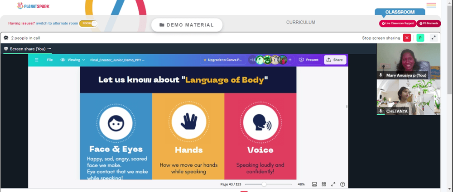The height and width of the screenshot is (192, 453).
Task: Click Speaking loudly and confidently text
Action: 260,169
